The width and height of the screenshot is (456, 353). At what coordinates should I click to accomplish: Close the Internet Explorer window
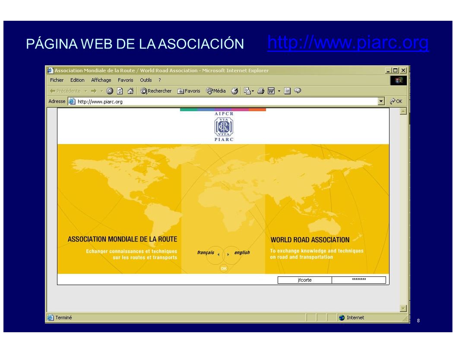(x=403, y=71)
